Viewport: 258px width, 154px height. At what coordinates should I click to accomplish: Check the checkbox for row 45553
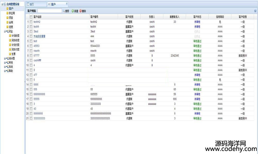coord(31,46)
